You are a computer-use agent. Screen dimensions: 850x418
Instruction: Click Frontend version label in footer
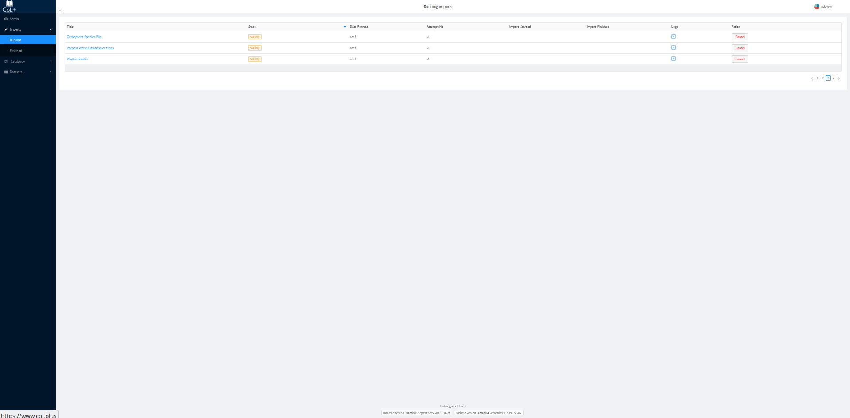coord(416,413)
